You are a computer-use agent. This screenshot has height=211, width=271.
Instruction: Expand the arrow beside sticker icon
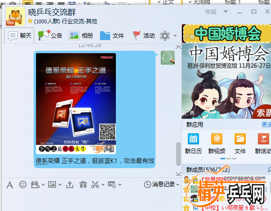pos(43,185)
